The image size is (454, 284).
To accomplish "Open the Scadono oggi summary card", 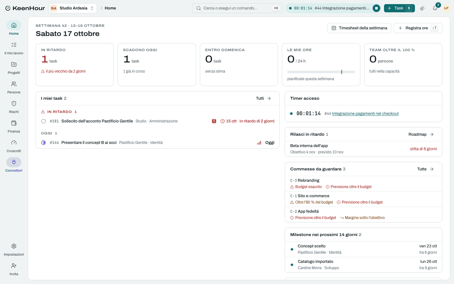I will [157, 65].
